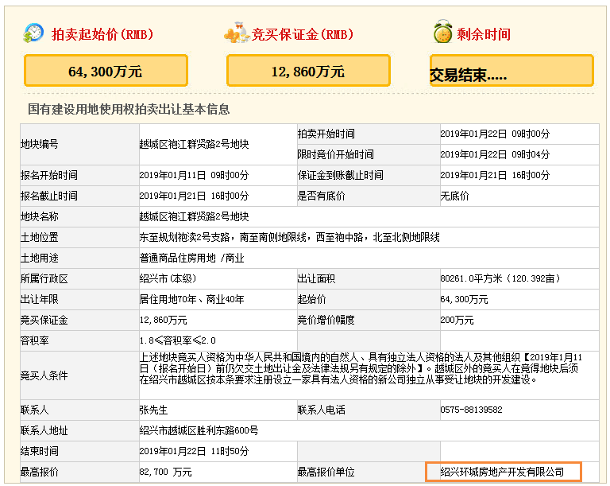Screen dimensions: 610x486
Task: Click the 保证金到账截止时间 label
Action: point(341,175)
